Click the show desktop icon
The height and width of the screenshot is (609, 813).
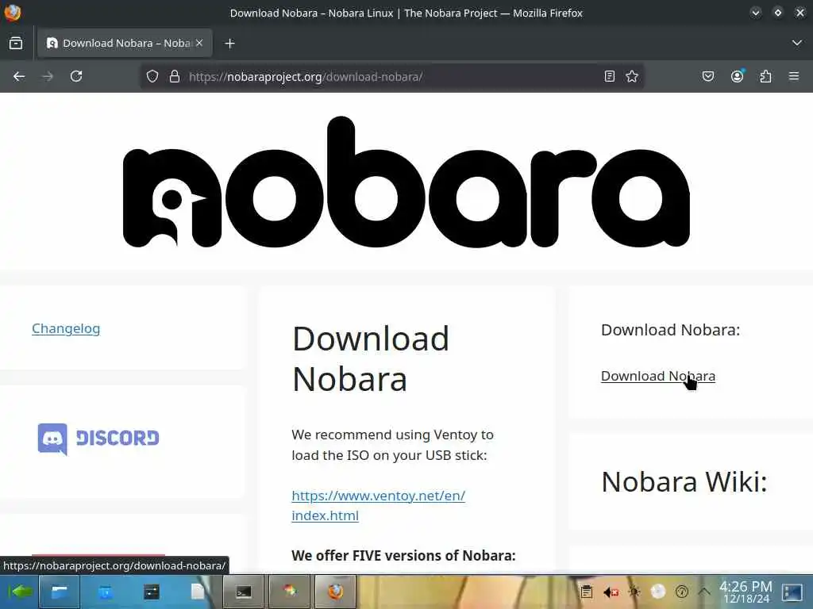792,592
